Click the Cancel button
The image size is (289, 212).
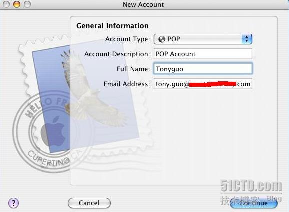coord(89,203)
